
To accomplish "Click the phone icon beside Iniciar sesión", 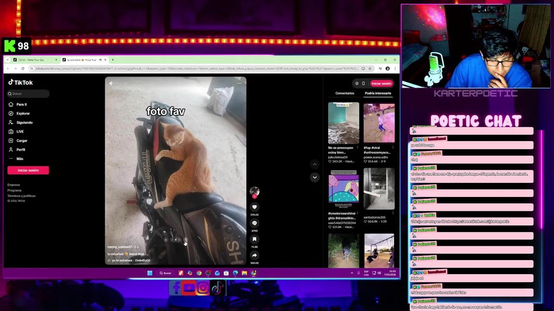I will point(364,83).
